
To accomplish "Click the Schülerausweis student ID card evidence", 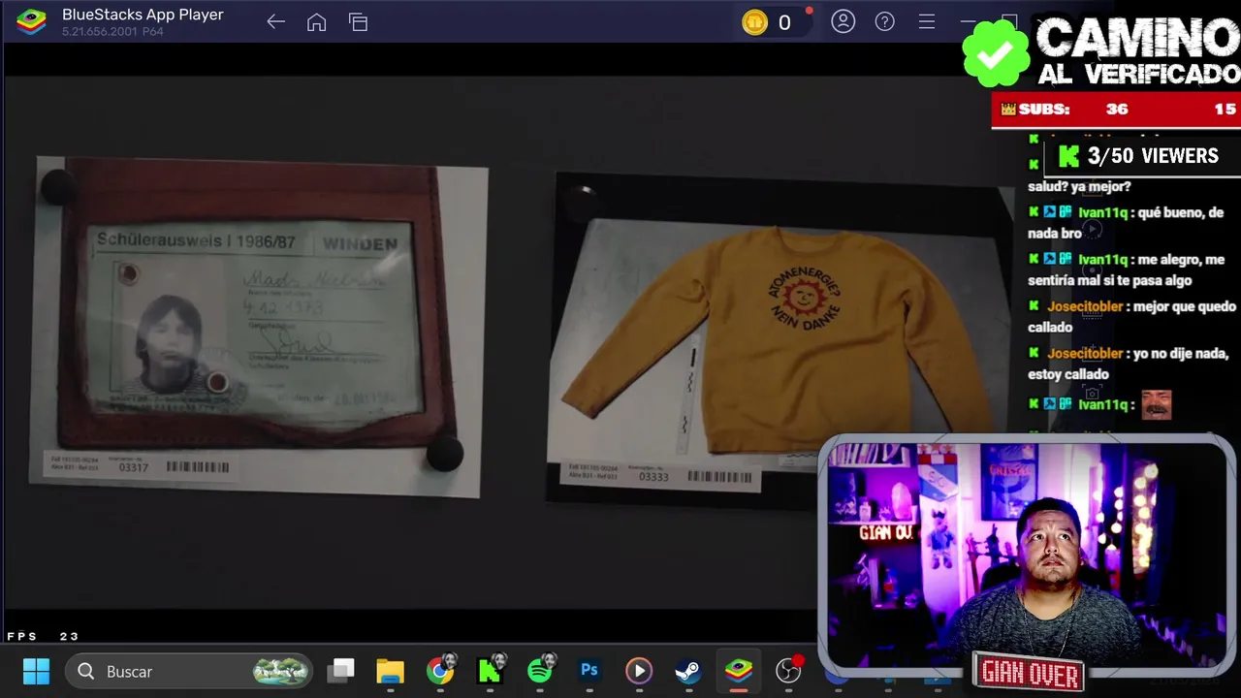I will [x=259, y=328].
